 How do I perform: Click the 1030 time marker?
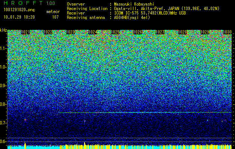(x=228, y=32)
